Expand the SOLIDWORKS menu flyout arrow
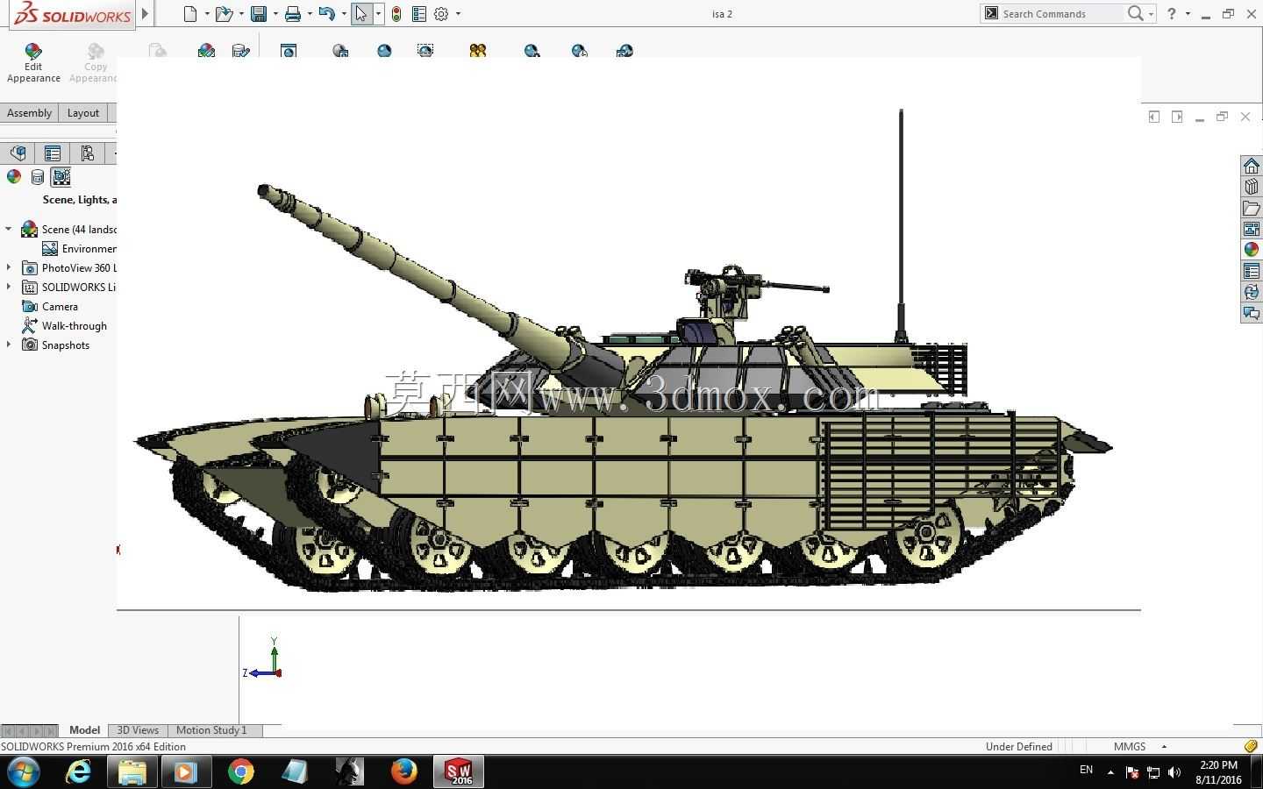This screenshot has width=1263, height=789. (x=146, y=14)
